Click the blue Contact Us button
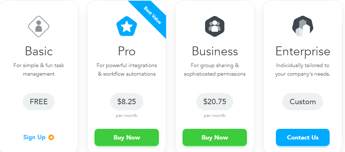Viewport: 345px width, 152px height. pyautogui.click(x=302, y=137)
